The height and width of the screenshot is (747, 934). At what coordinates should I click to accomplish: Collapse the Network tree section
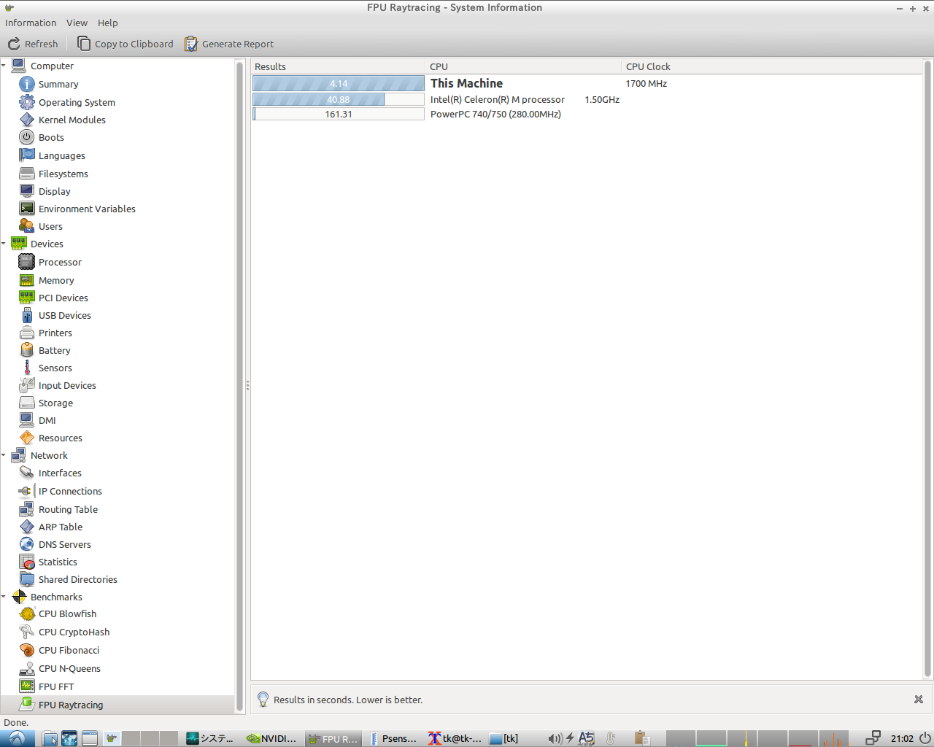[x=4, y=455]
